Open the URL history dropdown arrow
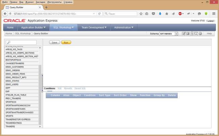The image size is (219, 136). pos(94,14)
